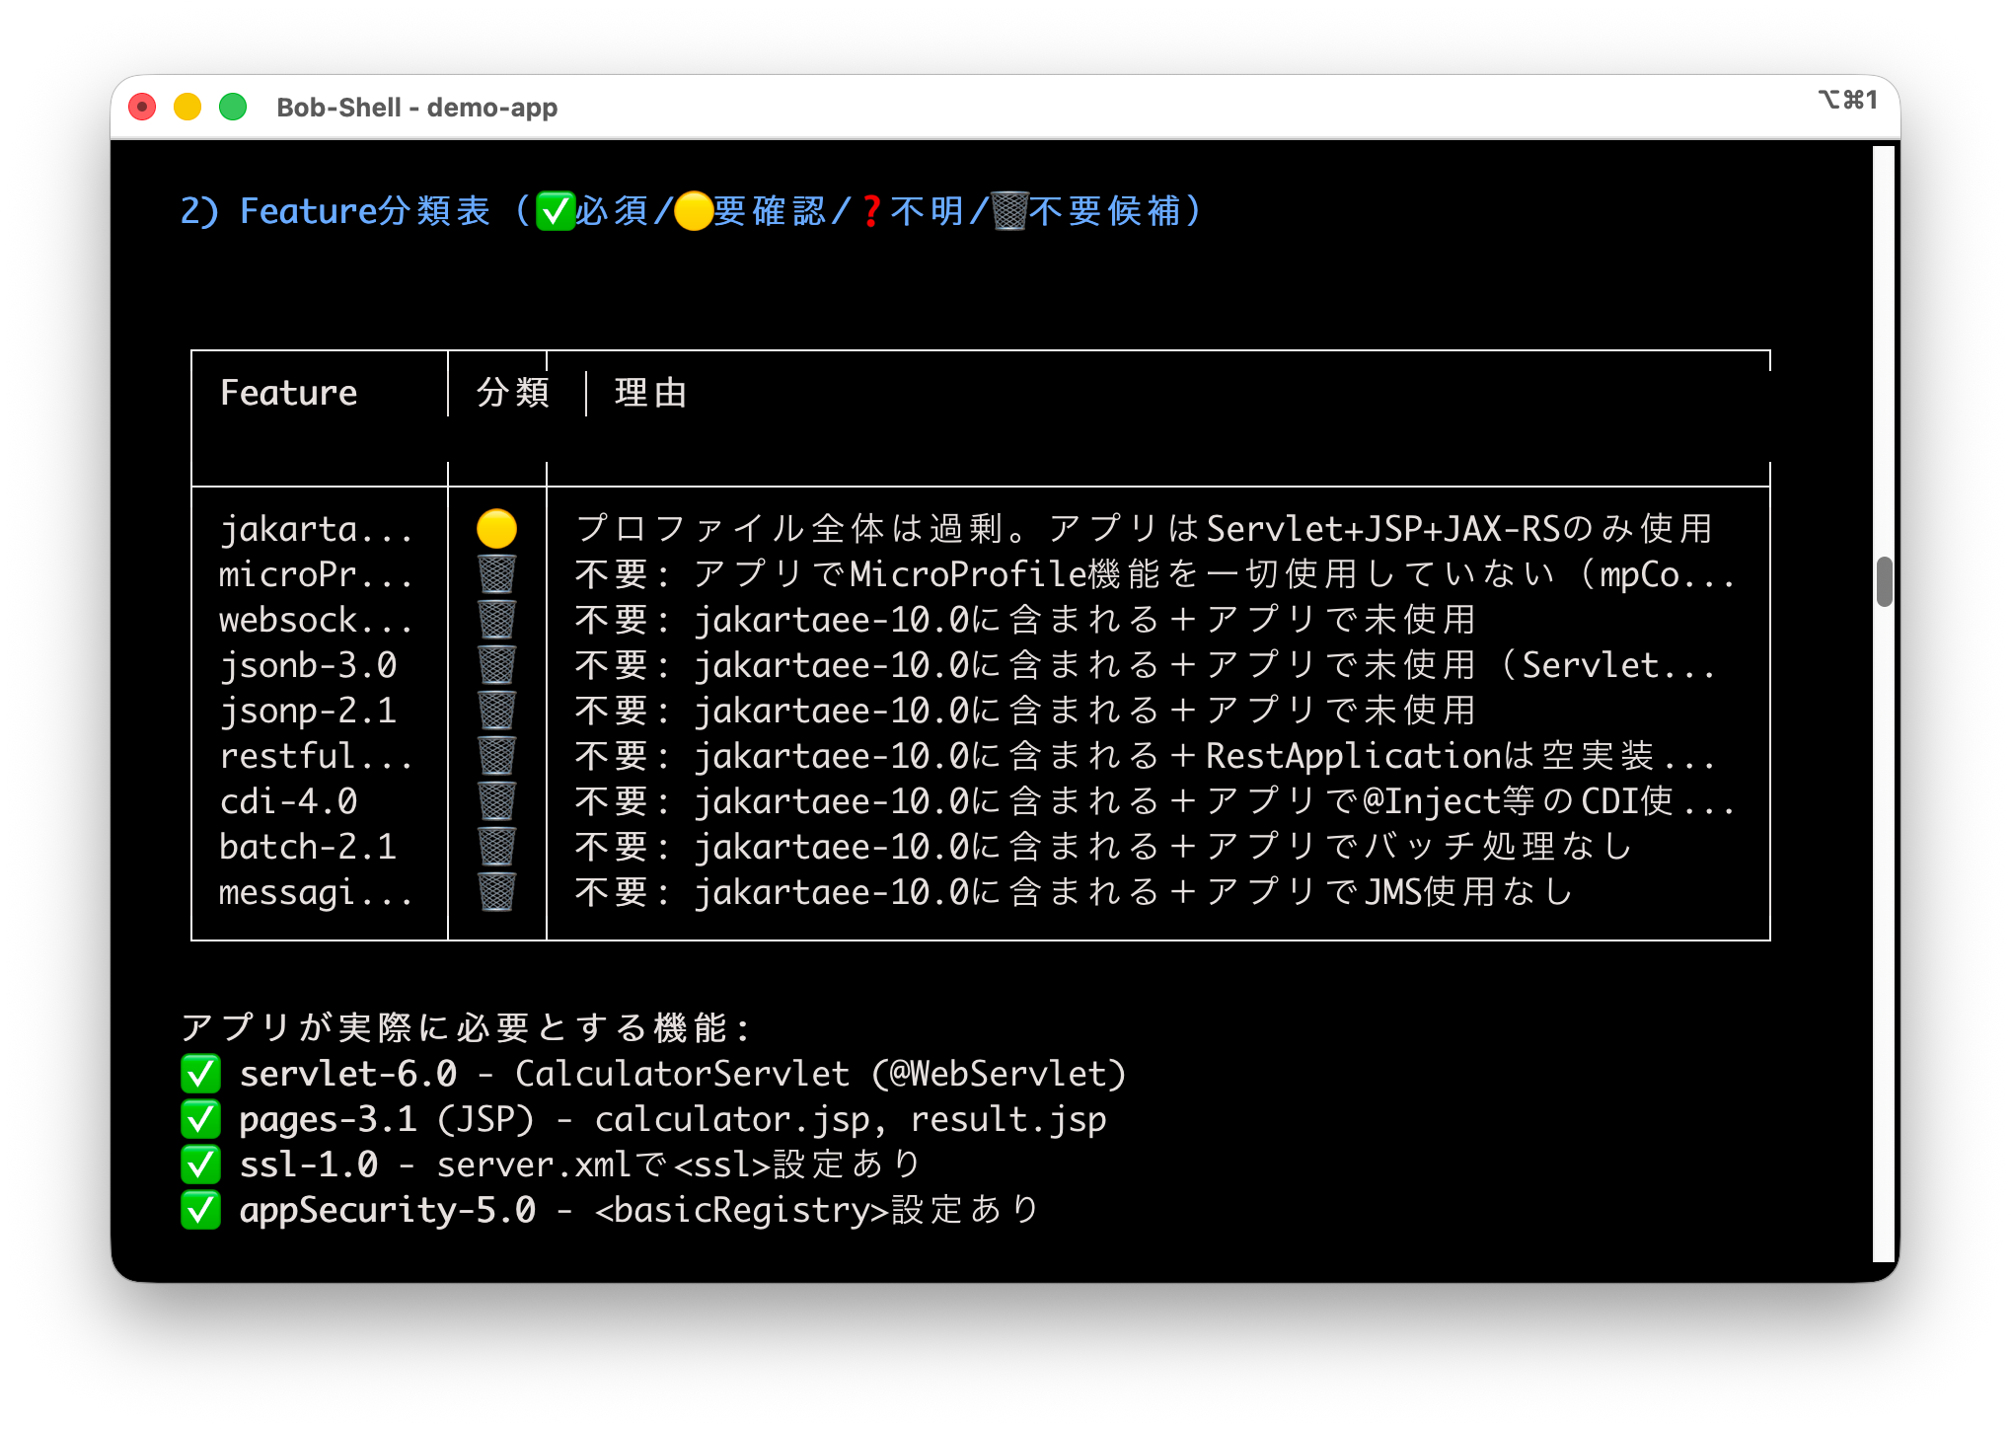Click the green checkmark beside ssl-1.0

click(x=200, y=1165)
